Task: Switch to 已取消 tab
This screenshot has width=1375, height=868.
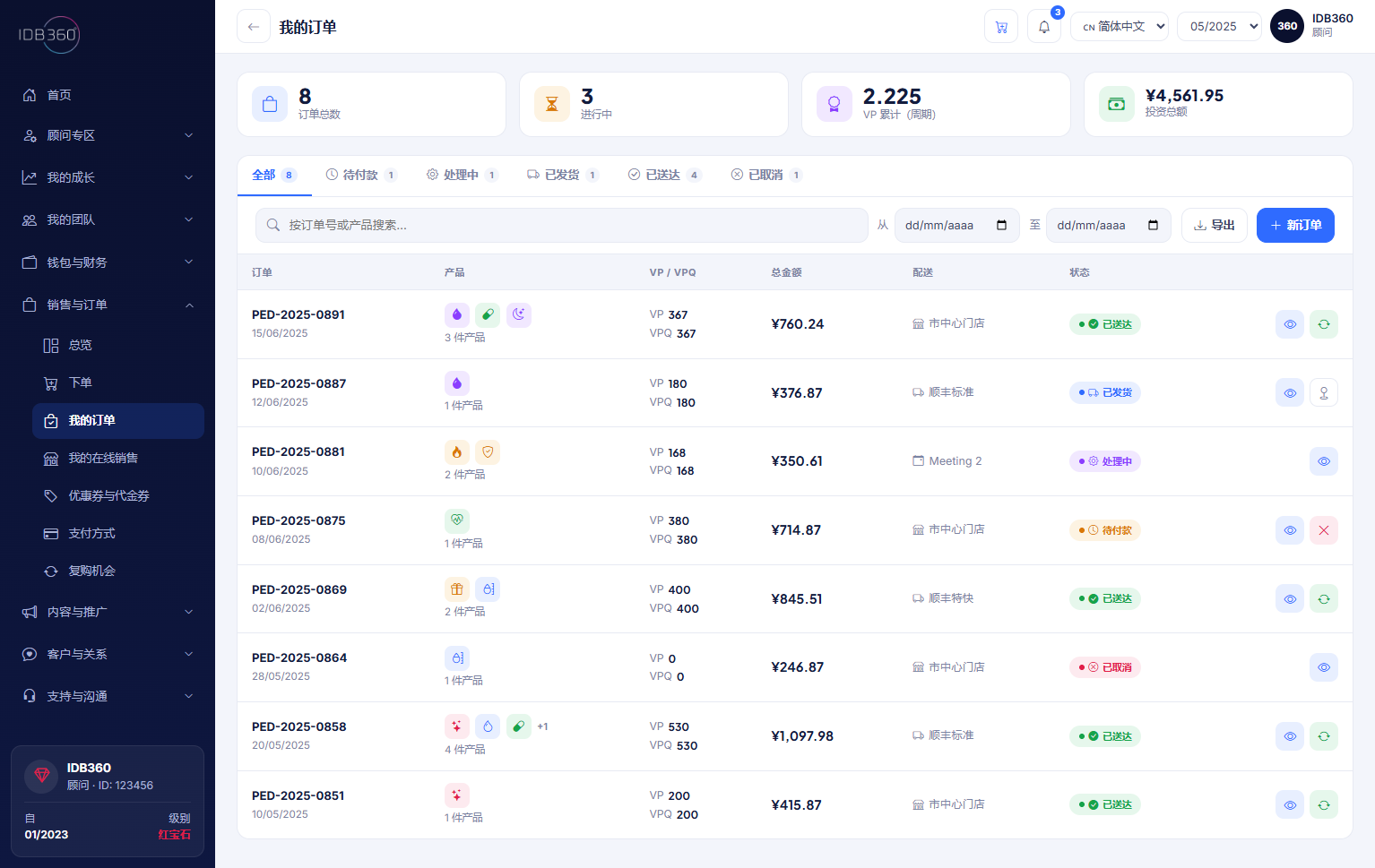Action: coord(766,175)
